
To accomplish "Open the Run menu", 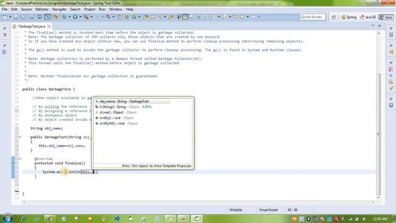I will [102, 9].
